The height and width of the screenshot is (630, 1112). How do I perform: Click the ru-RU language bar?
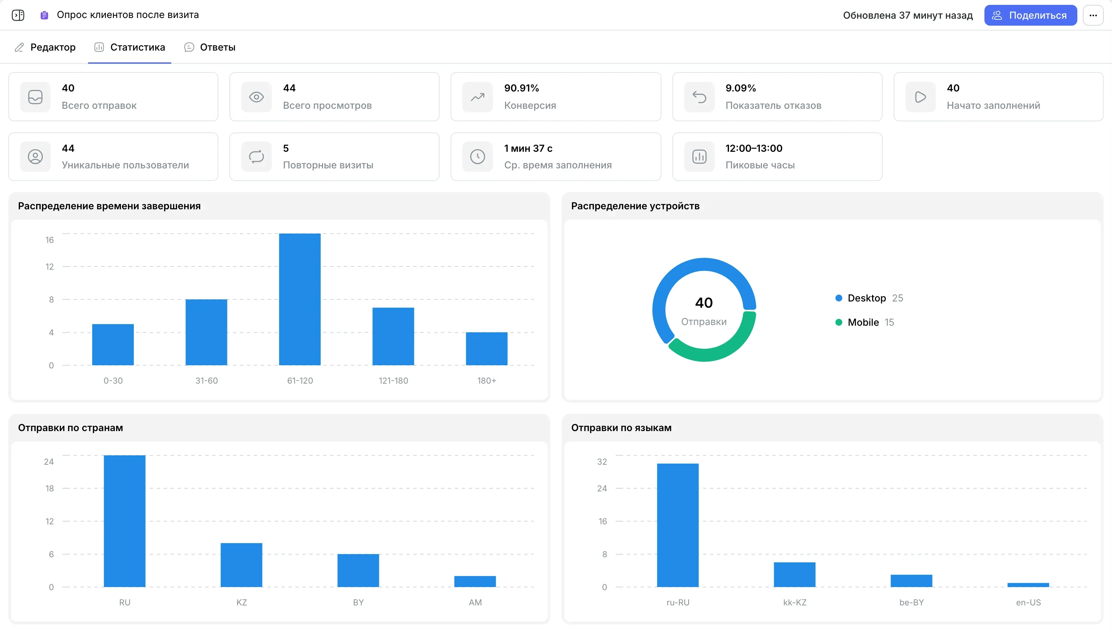click(678, 525)
